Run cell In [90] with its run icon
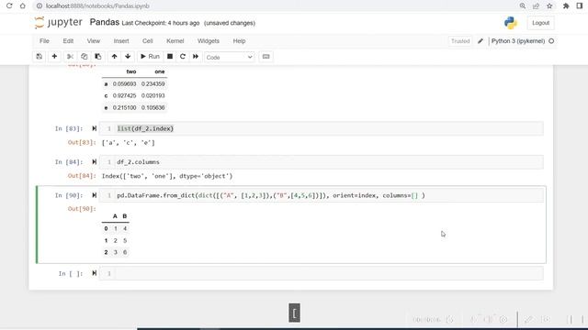This screenshot has height=330, width=588. 94,195
